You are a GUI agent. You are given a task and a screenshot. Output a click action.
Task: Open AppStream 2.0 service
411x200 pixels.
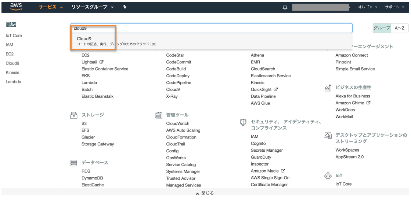(349, 157)
